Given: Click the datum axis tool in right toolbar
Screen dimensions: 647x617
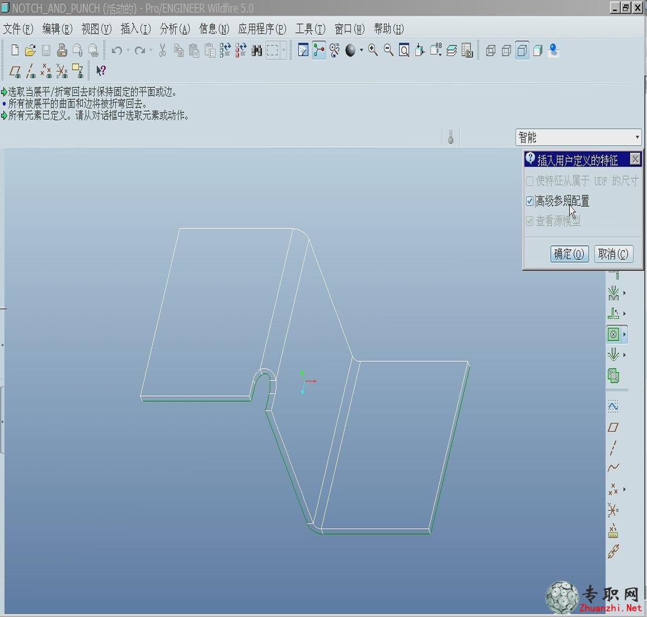Looking at the screenshot, I should pyautogui.click(x=613, y=448).
